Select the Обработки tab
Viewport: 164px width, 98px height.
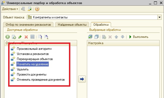pos(101,25)
